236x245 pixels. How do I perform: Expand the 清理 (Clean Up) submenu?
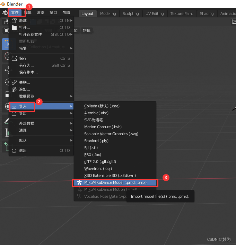[41, 130]
